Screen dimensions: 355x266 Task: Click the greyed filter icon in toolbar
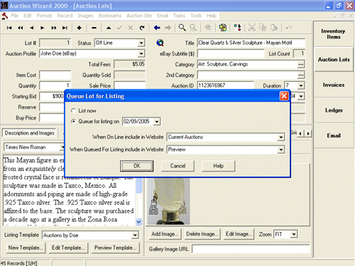(x=208, y=28)
